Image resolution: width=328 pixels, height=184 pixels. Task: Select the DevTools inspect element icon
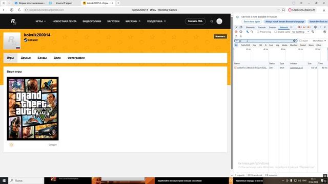[236, 27]
